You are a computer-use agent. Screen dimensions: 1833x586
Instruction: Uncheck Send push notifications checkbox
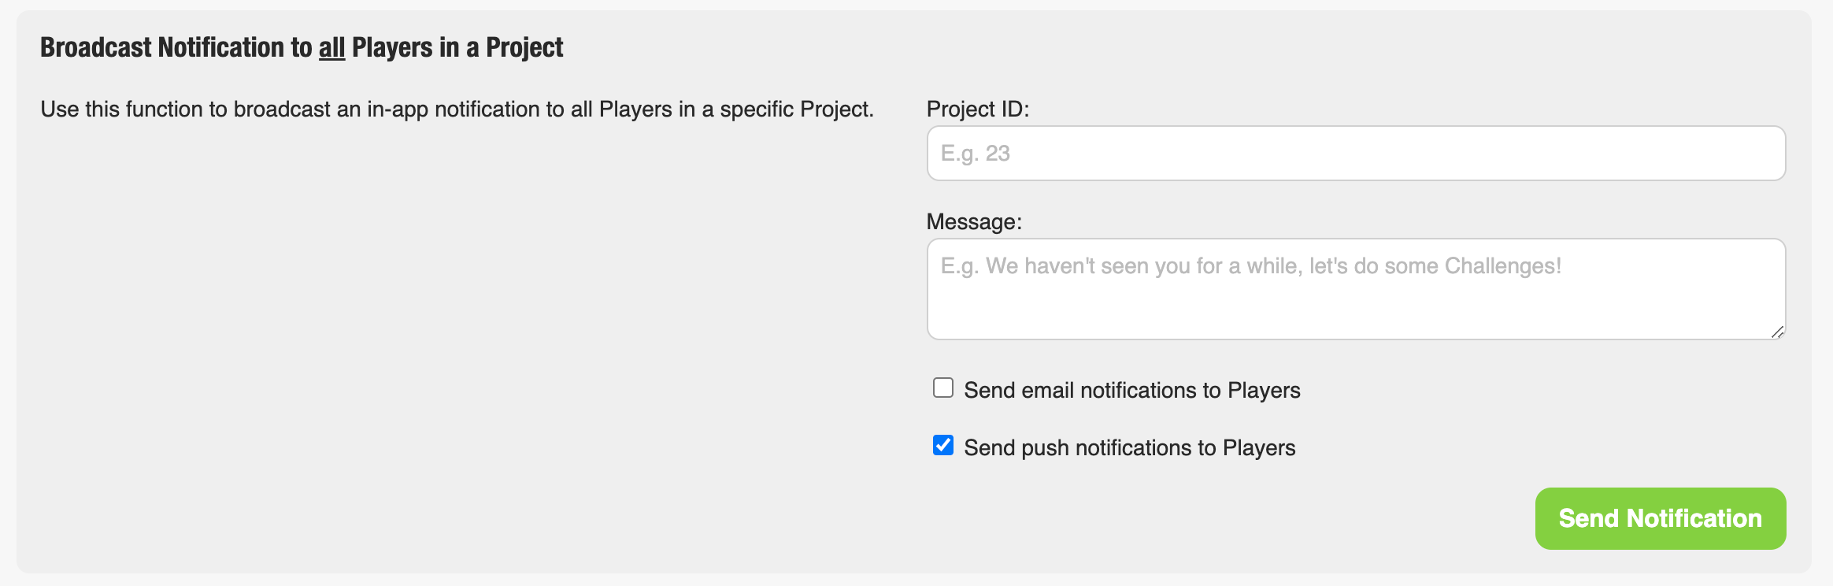coord(943,445)
